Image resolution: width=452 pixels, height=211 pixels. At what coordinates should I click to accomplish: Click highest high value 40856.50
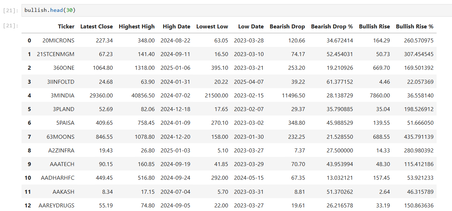tap(143, 96)
